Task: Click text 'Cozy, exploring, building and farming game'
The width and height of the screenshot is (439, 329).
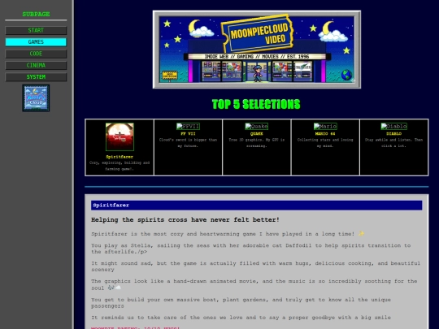Action: point(120,166)
